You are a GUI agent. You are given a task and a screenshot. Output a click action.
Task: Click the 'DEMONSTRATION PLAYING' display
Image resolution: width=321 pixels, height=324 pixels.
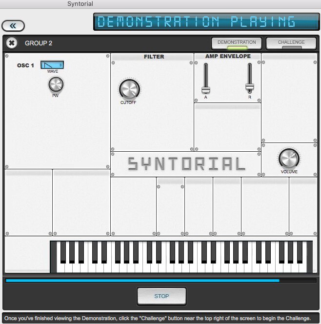[x=206, y=21]
